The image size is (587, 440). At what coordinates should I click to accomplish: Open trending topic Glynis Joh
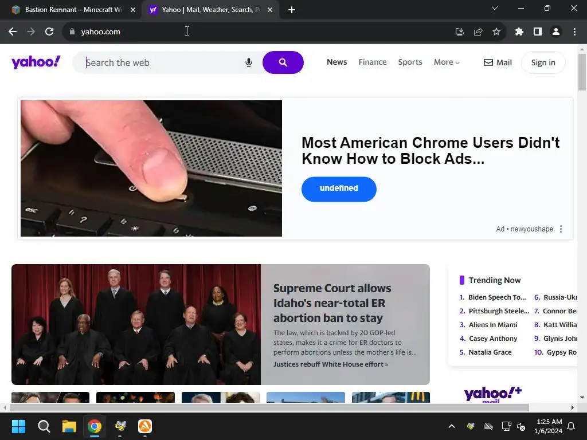pos(560,339)
